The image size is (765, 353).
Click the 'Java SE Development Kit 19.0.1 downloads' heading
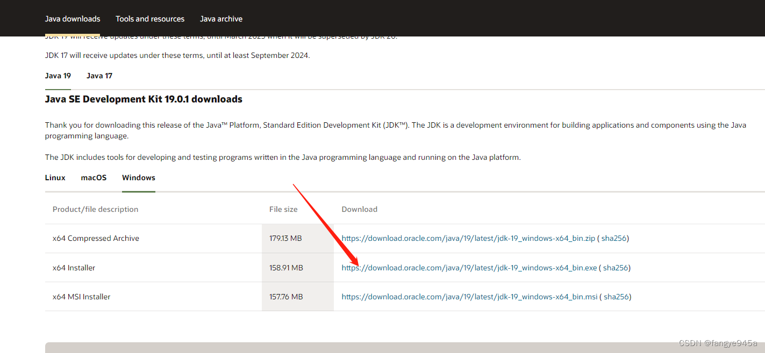click(144, 99)
